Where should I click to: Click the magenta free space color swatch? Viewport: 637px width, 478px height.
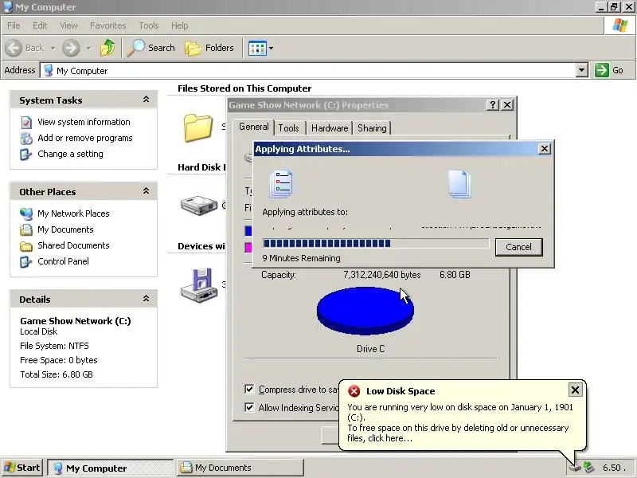click(x=248, y=248)
